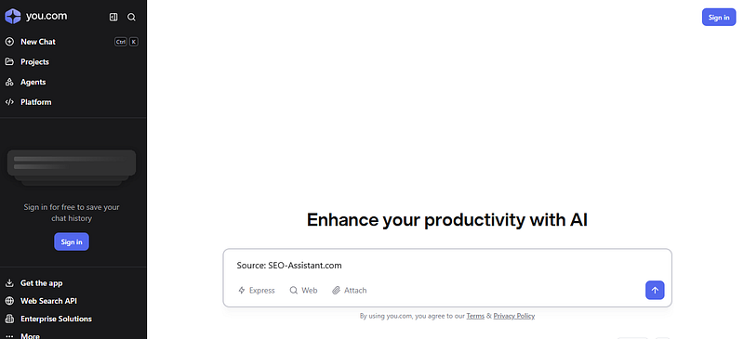Click the Platform code icon
The image size is (744, 339).
click(9, 102)
